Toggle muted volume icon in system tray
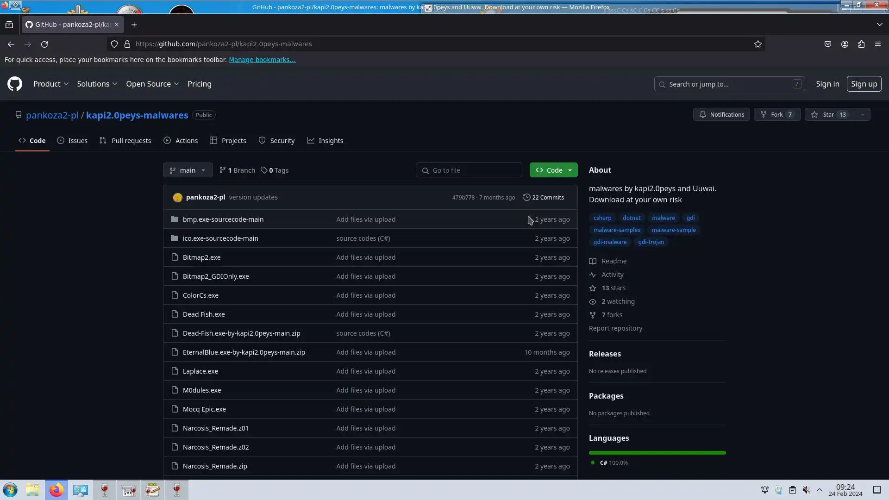This screenshot has height=500, width=889. tap(806, 490)
